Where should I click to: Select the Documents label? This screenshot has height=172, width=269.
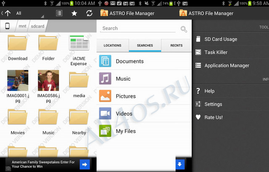(x=130, y=61)
